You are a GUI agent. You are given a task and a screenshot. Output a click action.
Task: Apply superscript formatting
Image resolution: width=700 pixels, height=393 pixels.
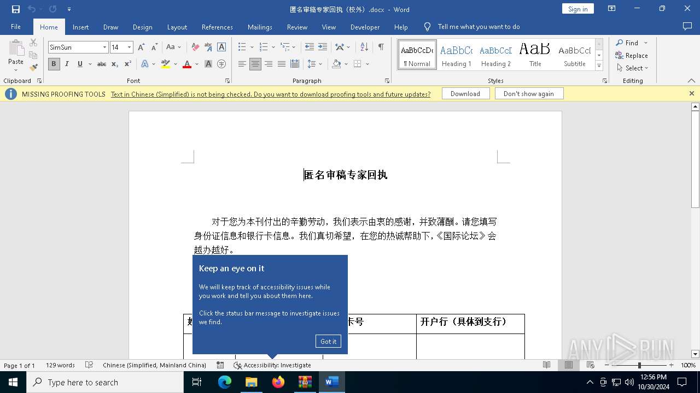tap(128, 64)
